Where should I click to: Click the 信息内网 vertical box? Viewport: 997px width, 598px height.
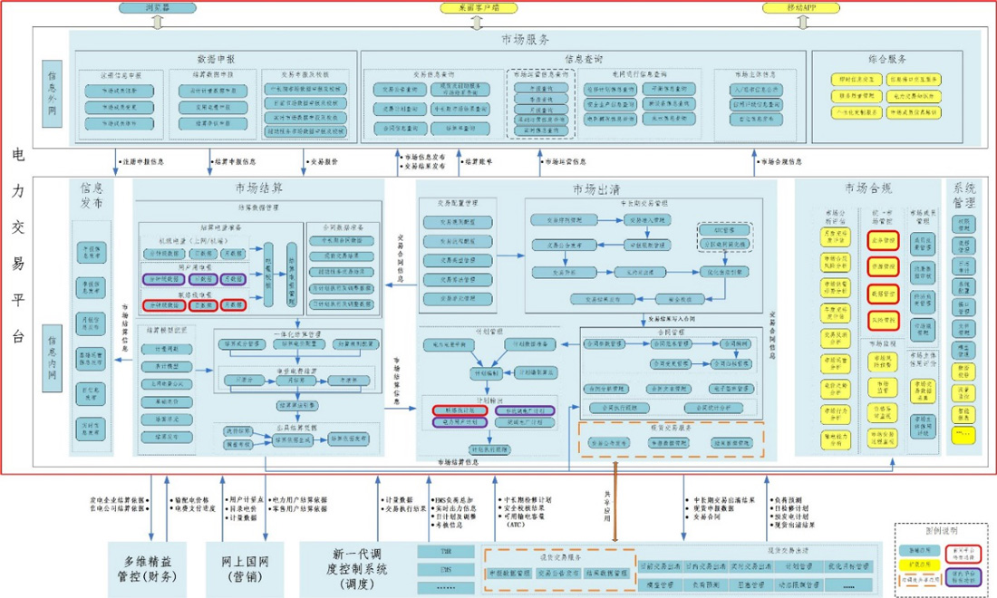(53, 358)
